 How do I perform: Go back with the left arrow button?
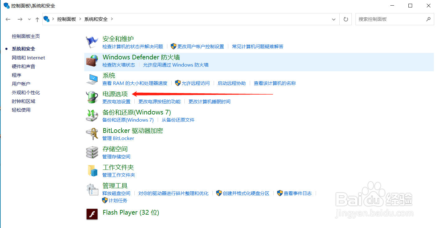pyautogui.click(x=8, y=19)
